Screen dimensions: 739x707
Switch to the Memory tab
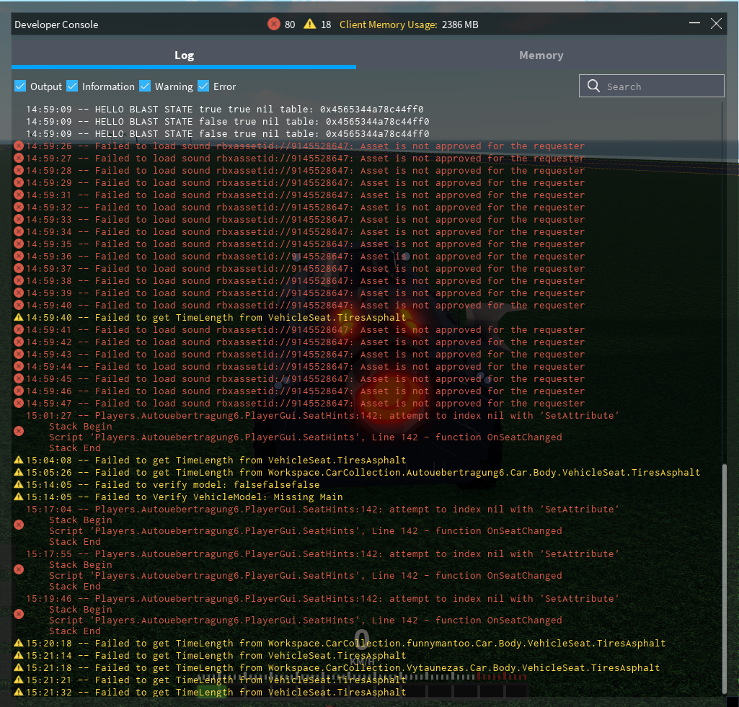coord(541,55)
